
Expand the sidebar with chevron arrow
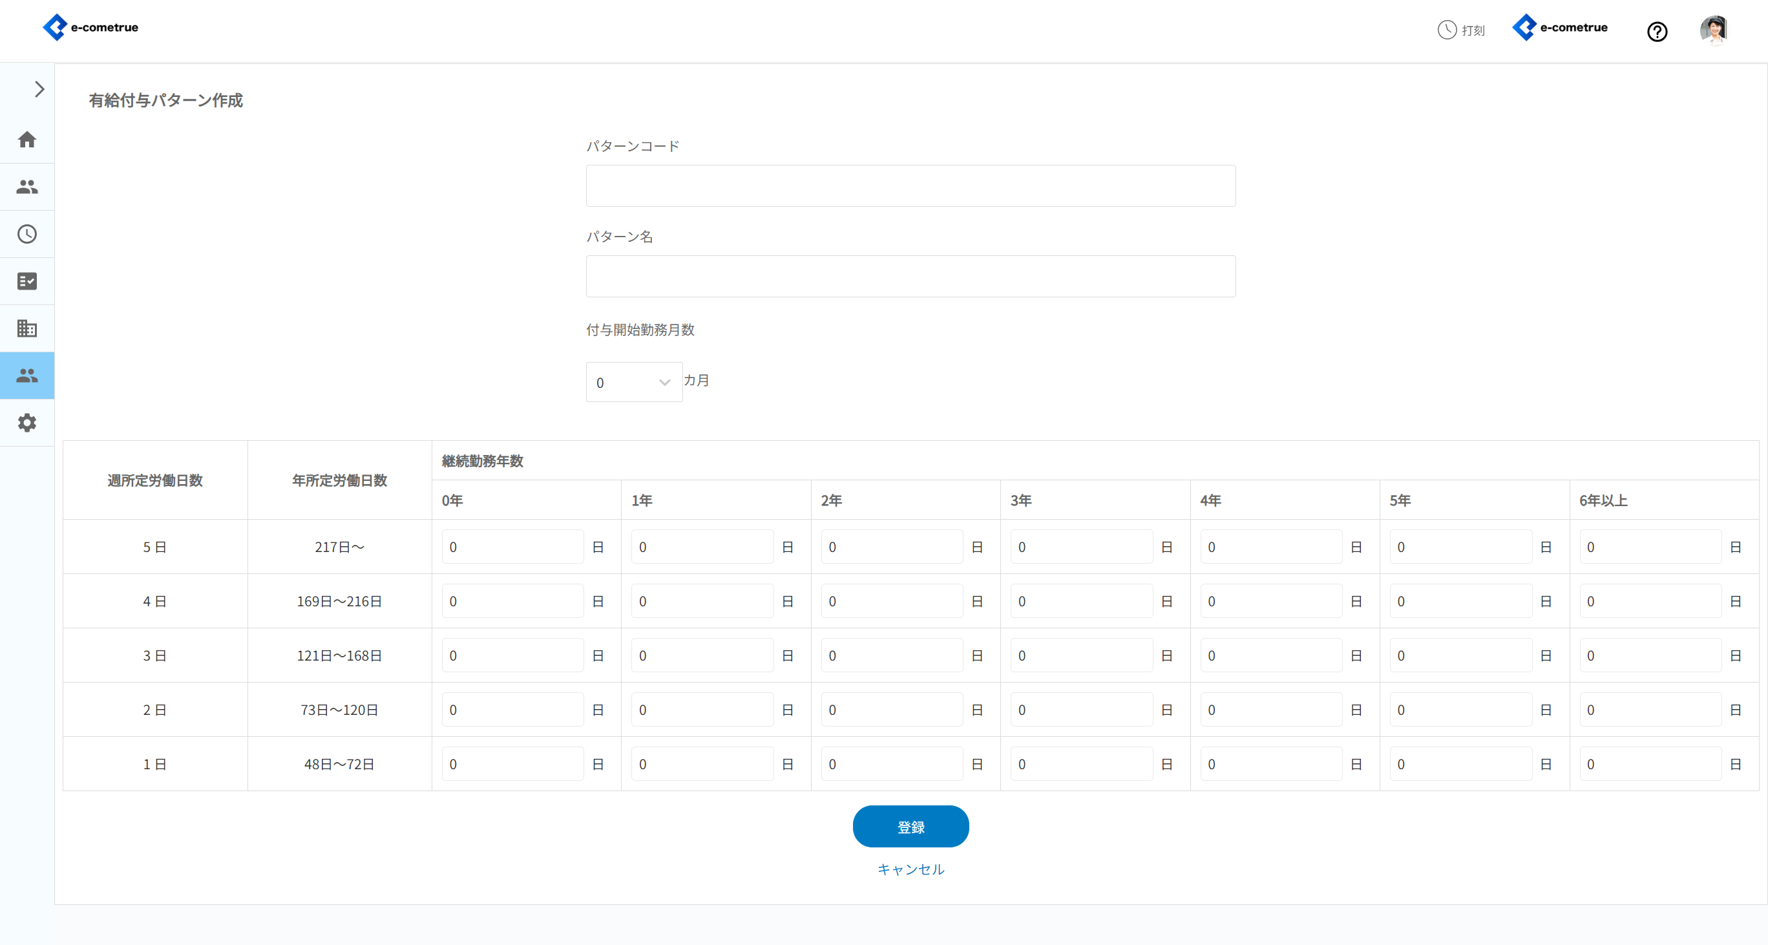(39, 89)
